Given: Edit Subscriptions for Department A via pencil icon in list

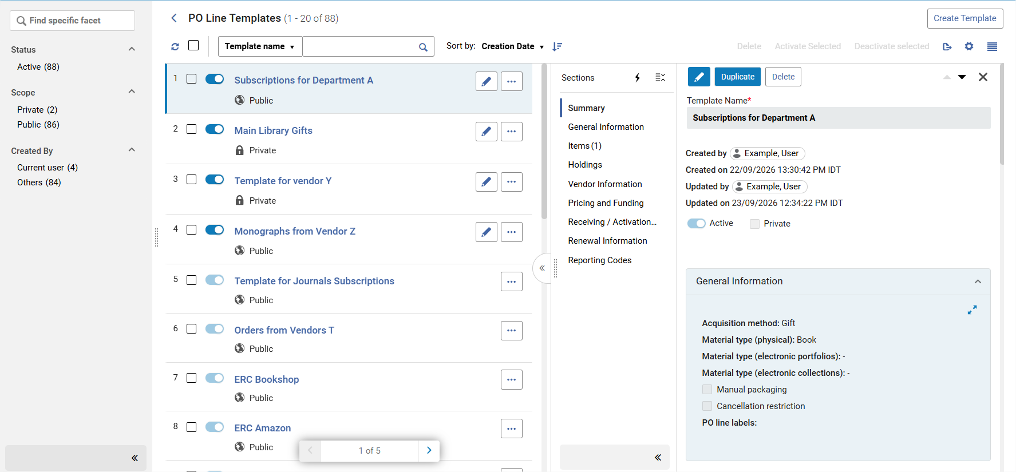Looking at the screenshot, I should (487, 81).
